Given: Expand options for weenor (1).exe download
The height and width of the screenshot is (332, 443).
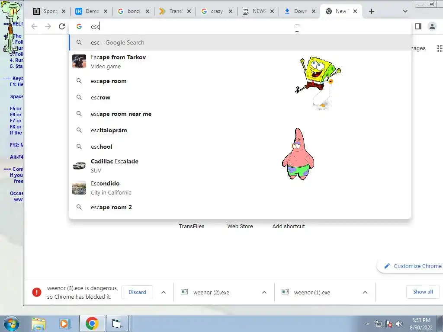Looking at the screenshot, I should (365, 292).
